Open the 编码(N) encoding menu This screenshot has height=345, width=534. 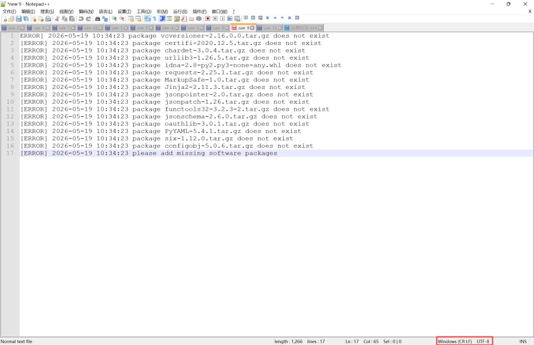86,11
